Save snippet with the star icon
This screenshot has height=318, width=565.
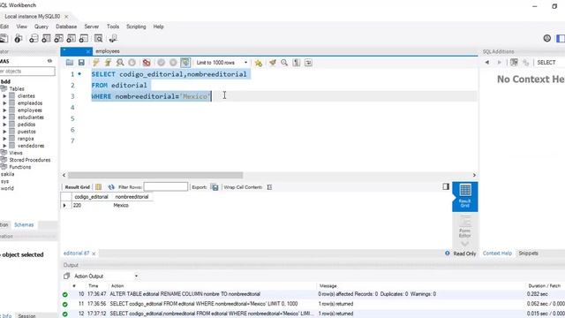click(x=259, y=63)
